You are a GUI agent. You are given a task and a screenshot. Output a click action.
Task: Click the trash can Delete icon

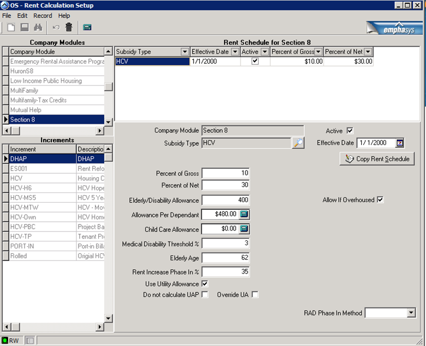[69, 27]
